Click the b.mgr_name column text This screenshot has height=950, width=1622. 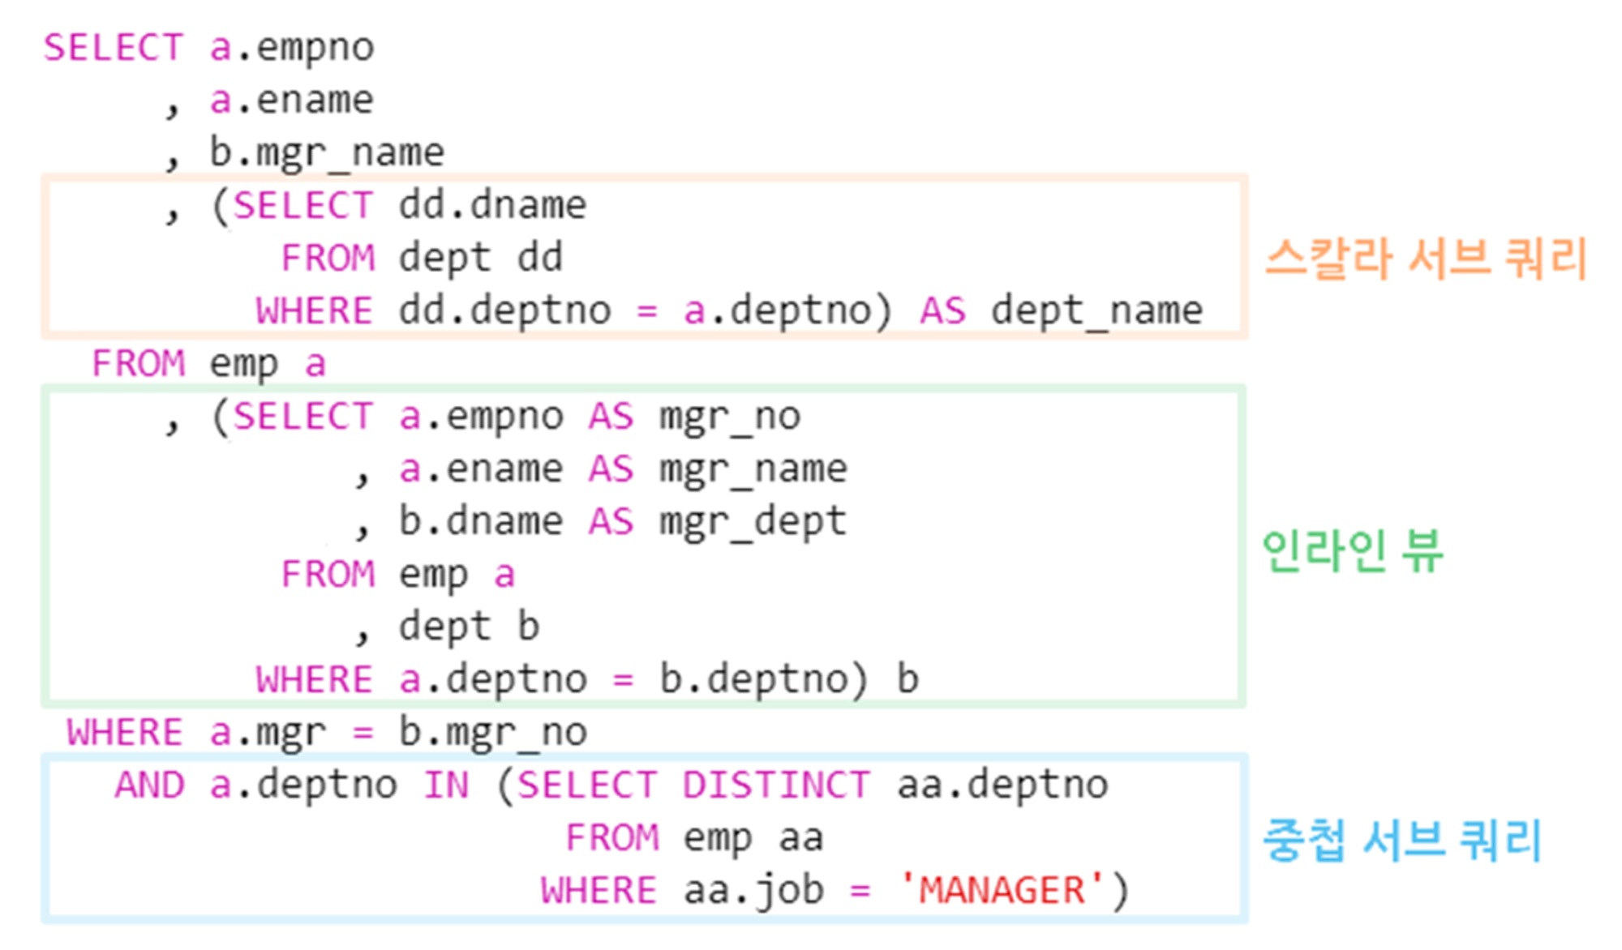pyautogui.click(x=327, y=152)
